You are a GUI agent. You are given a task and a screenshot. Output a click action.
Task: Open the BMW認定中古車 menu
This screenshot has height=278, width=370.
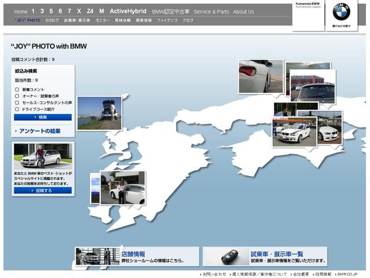[x=171, y=12]
